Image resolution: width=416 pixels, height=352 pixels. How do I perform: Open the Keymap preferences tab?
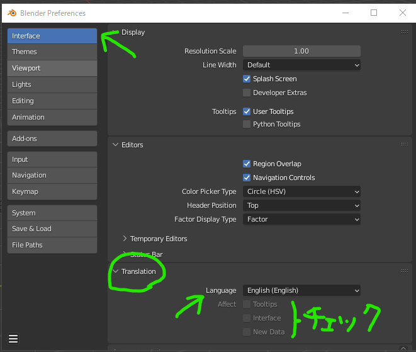(52, 191)
